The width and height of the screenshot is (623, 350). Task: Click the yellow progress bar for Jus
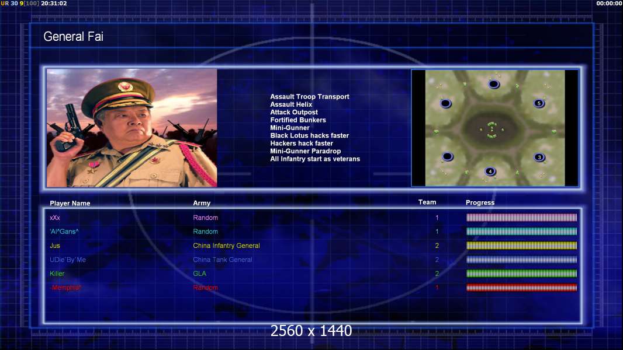coord(521,246)
